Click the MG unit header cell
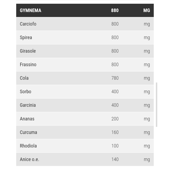Image resolution: width=170 pixels, height=170 pixels. [147, 10]
